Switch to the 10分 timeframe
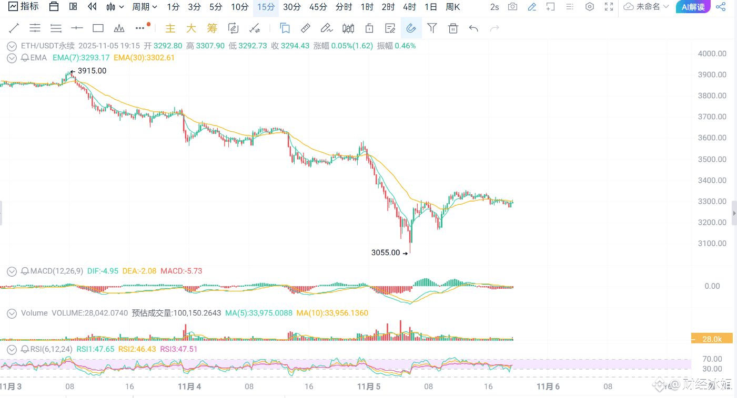The height and width of the screenshot is (398, 737). 239,7
